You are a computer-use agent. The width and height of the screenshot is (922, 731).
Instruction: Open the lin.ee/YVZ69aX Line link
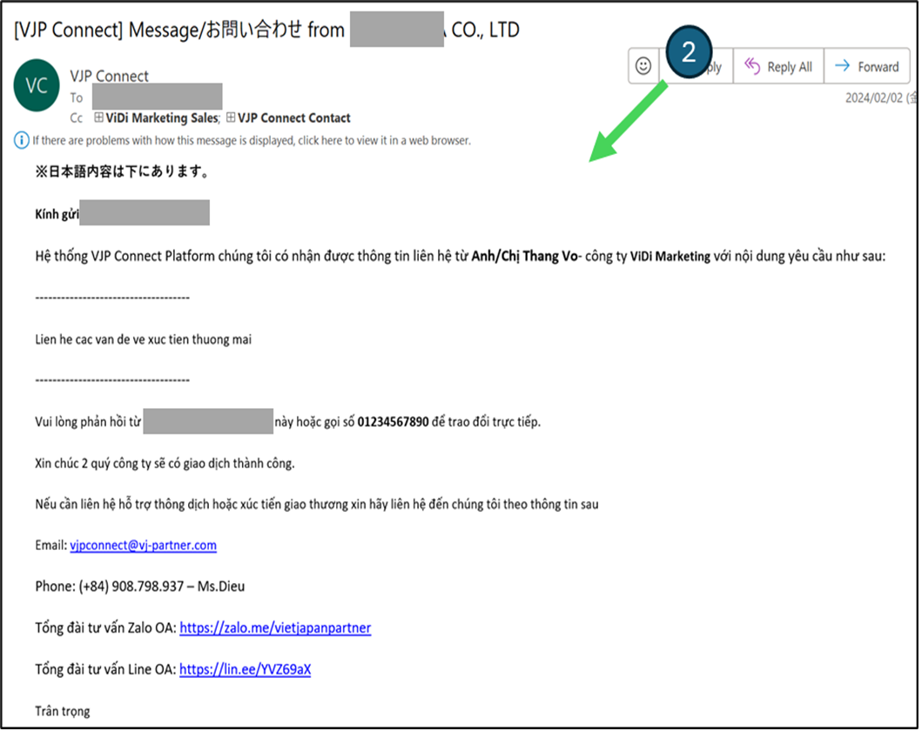coord(245,669)
